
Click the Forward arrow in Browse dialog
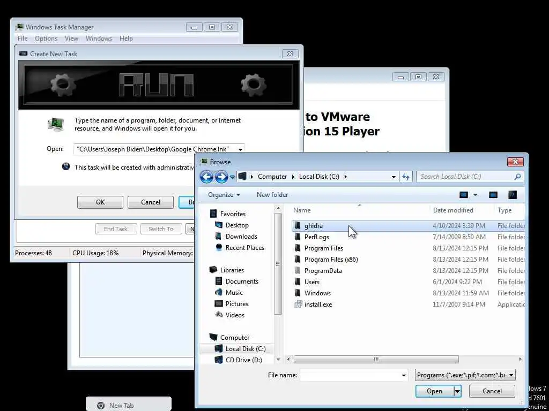(x=221, y=177)
